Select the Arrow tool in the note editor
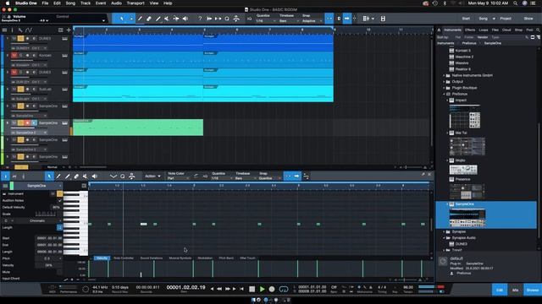 (x=49, y=176)
